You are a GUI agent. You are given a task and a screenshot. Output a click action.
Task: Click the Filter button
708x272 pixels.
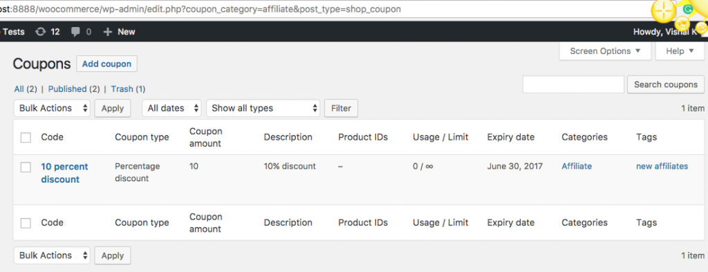pyautogui.click(x=342, y=109)
